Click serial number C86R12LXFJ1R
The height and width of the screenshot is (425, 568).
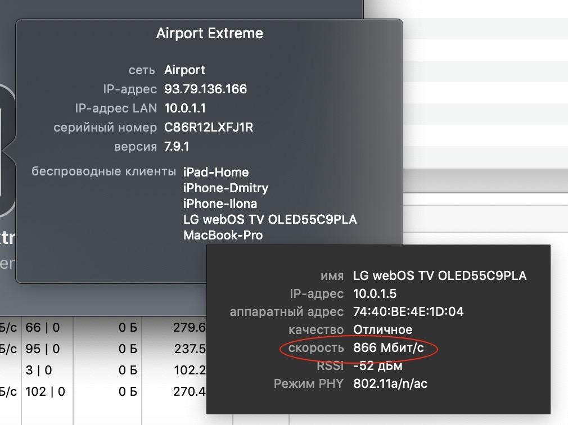pyautogui.click(x=208, y=128)
